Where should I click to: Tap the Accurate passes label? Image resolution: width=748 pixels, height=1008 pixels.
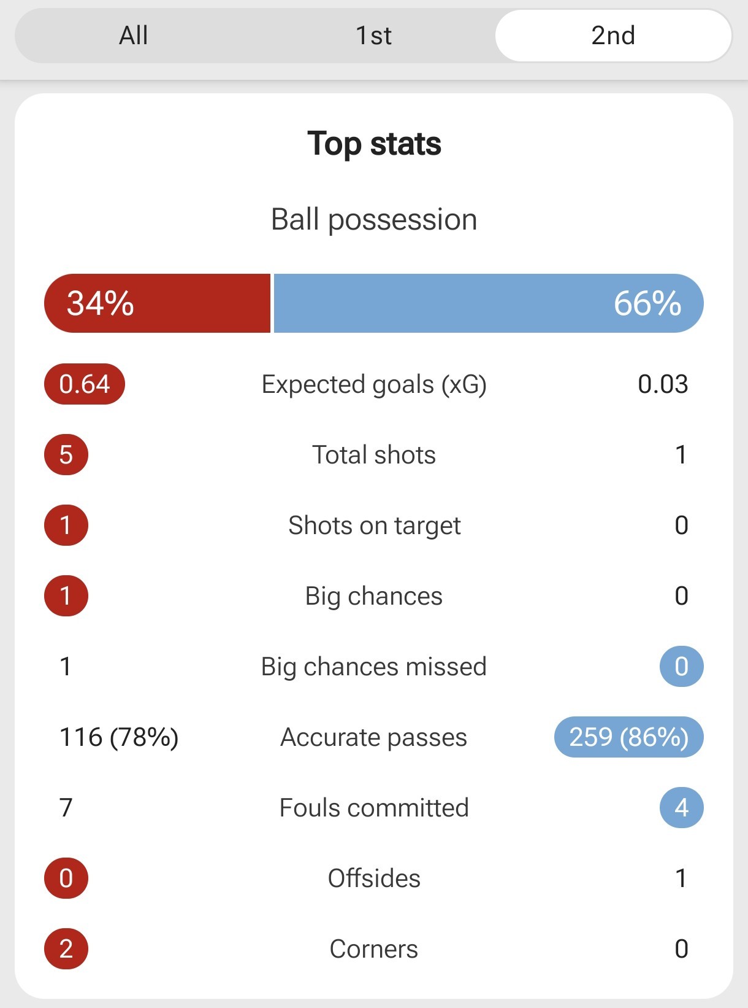(374, 737)
